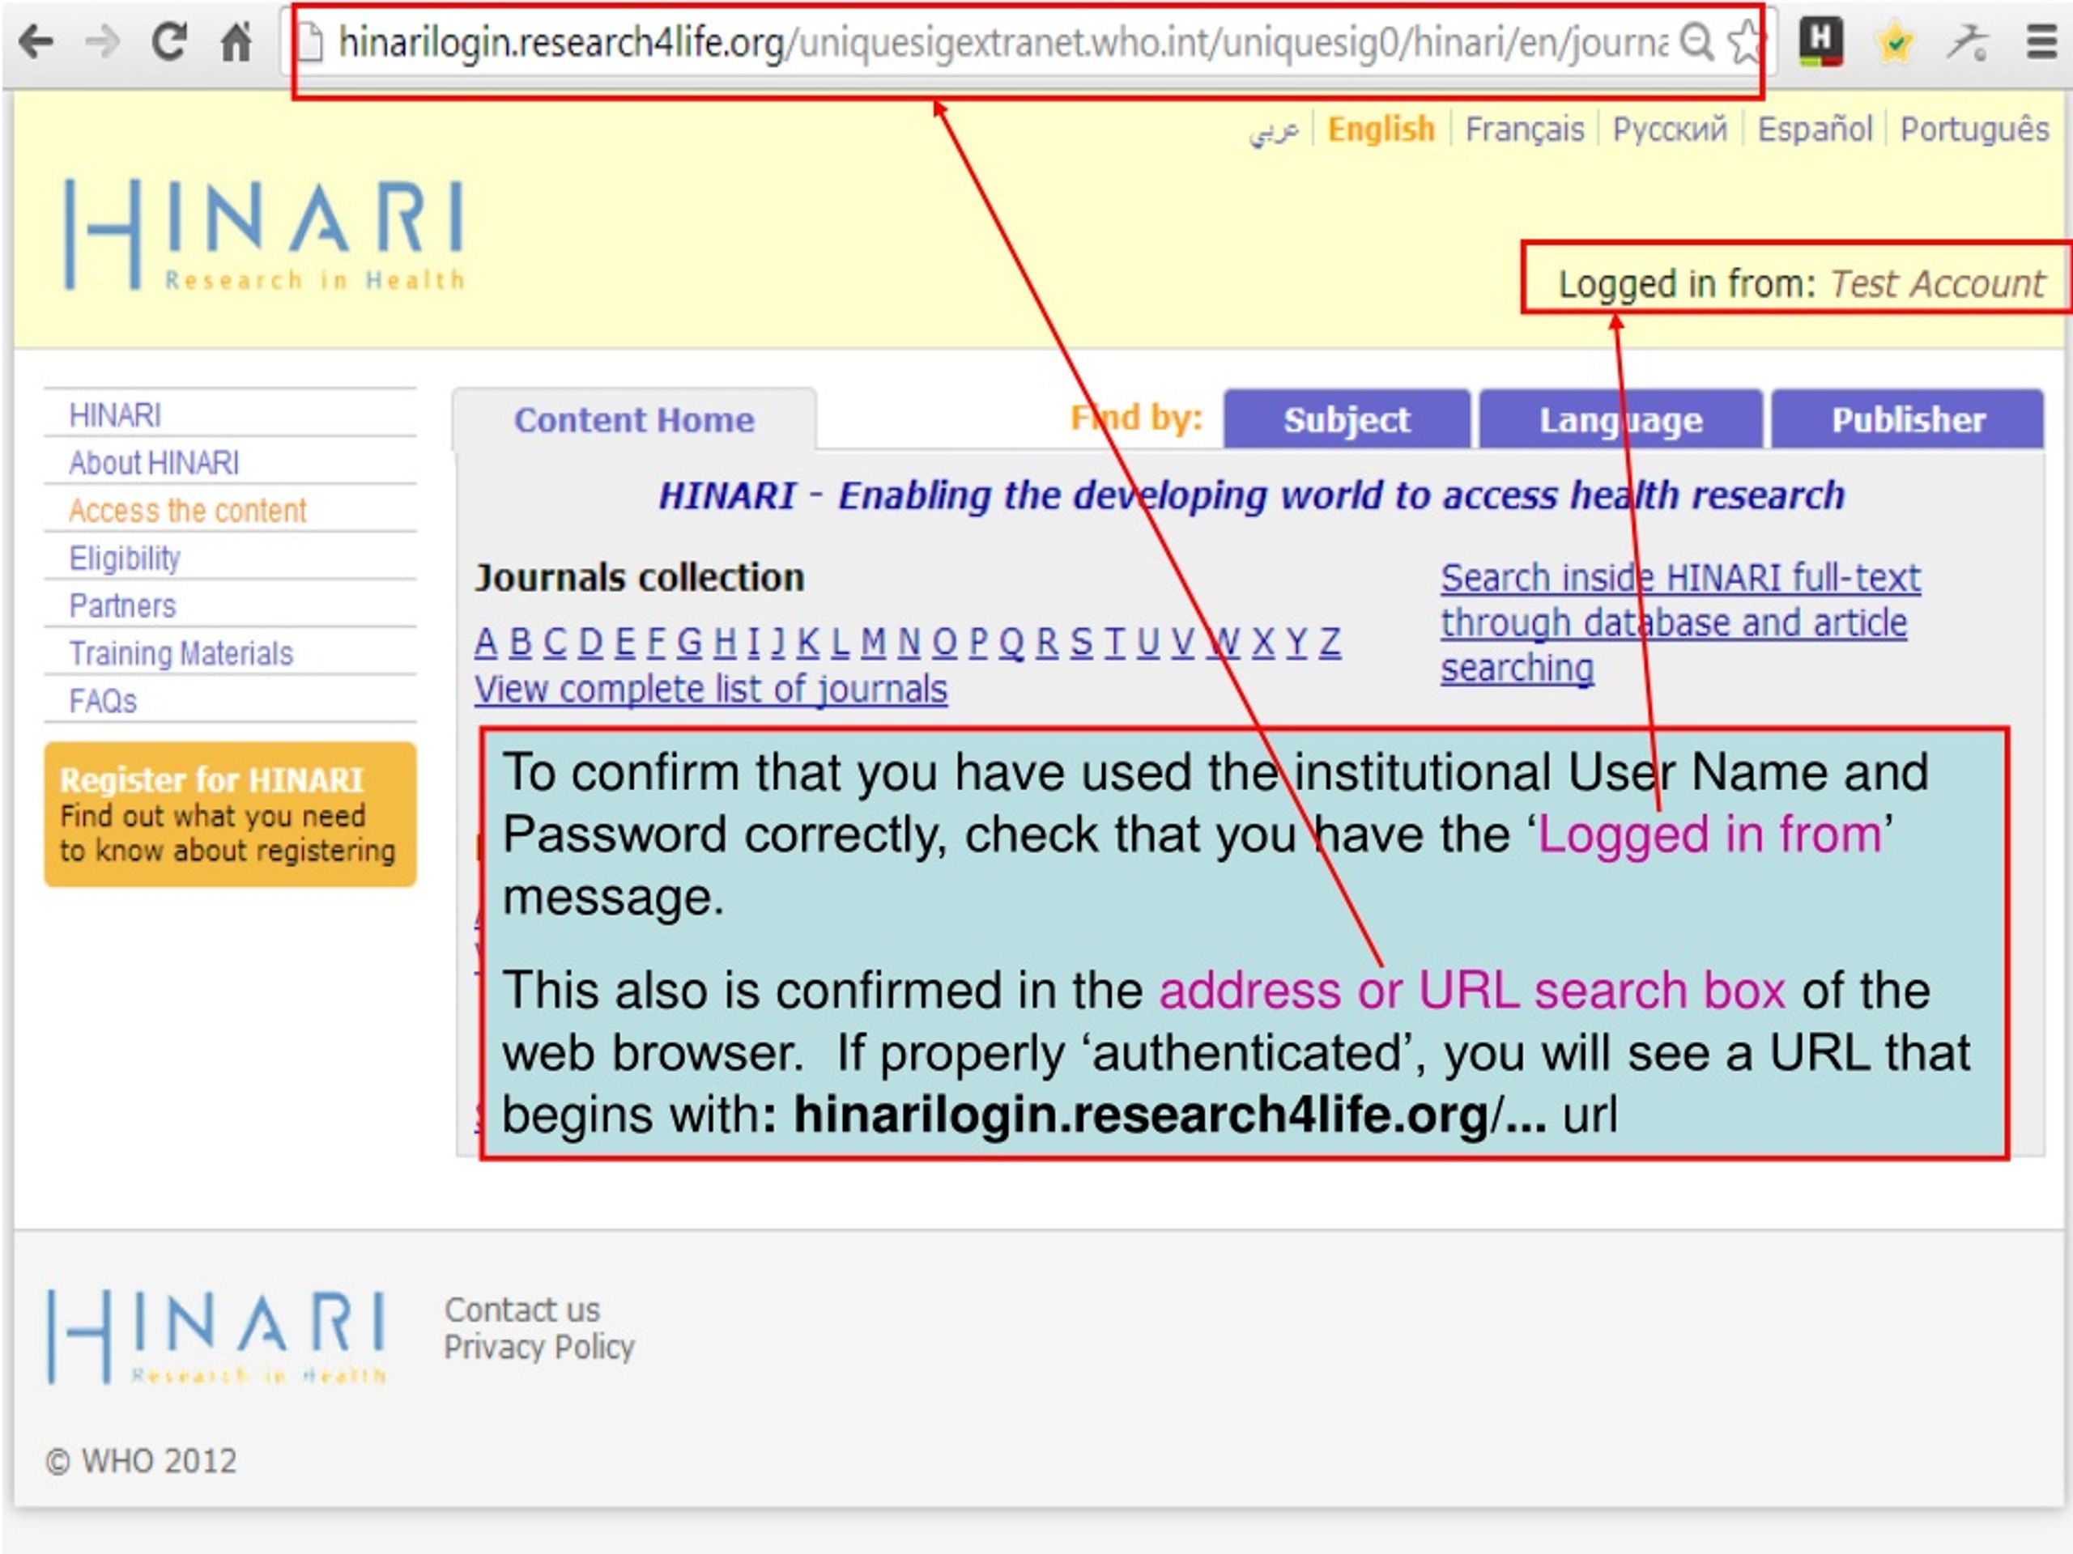The image size is (2073, 1554).
Task: Open About HINARI sidebar item
Action: tap(155, 463)
